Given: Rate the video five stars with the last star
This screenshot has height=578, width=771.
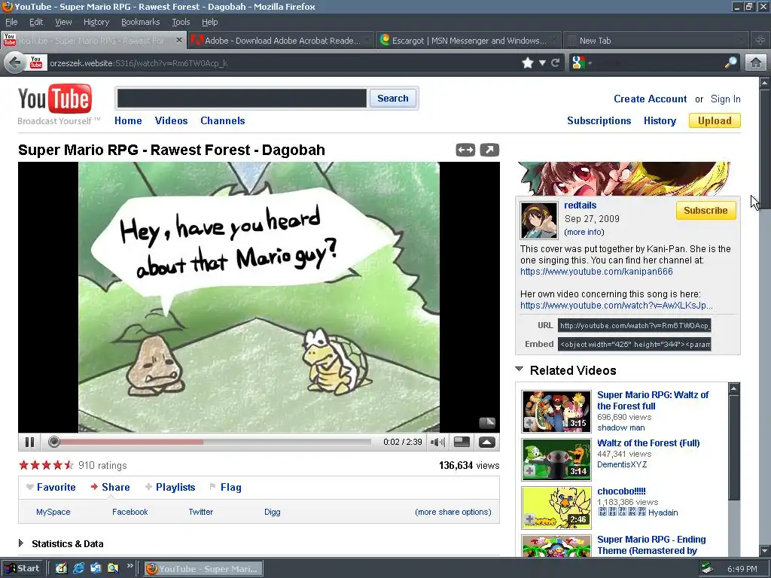Looking at the screenshot, I should coord(69,465).
